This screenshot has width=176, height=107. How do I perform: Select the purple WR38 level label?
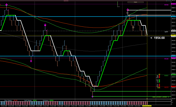166,5
